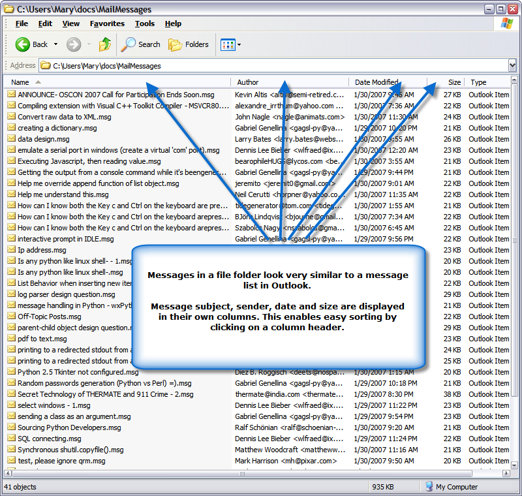Screen dimensions: 522x496
Task: Show the Folders pane icon
Action: tap(175, 44)
